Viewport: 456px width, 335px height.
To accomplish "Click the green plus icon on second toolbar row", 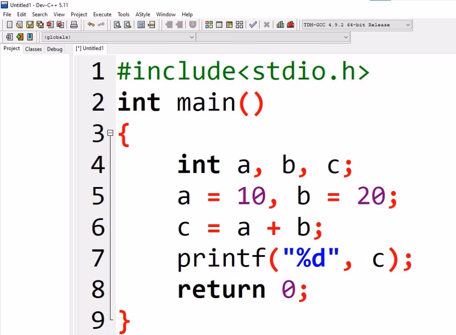I will tap(20, 37).
